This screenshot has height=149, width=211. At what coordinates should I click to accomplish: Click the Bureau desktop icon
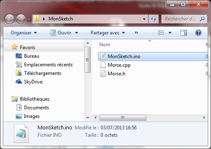coord(19,56)
